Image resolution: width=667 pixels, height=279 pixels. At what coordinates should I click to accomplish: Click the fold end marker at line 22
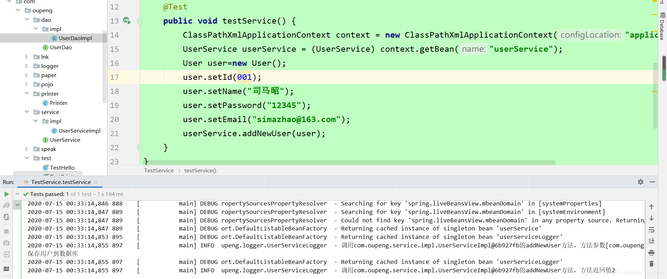pos(140,147)
